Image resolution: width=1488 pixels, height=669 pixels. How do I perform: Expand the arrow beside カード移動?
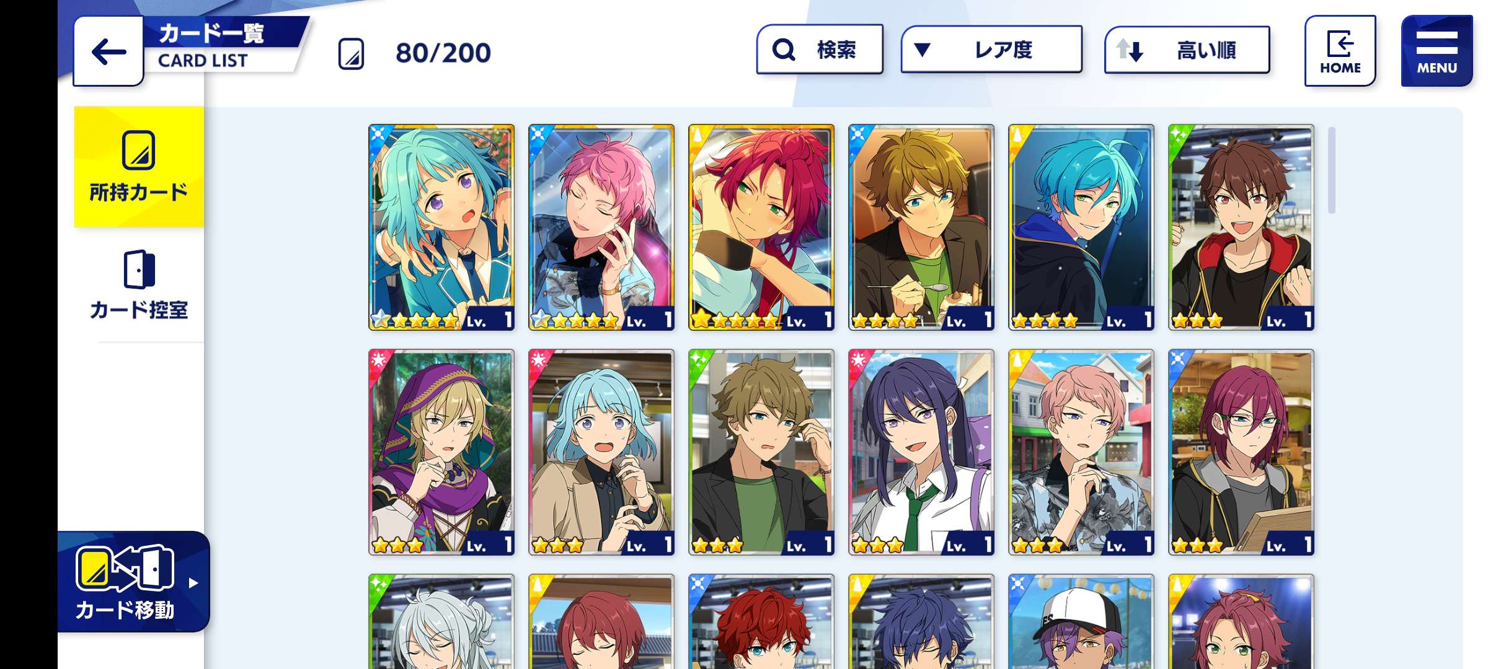[193, 583]
